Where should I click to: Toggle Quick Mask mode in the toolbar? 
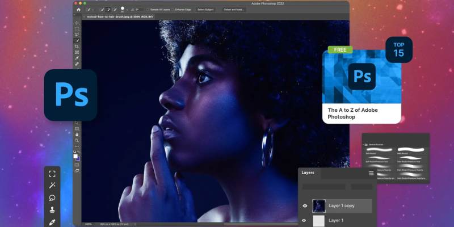tap(77, 165)
